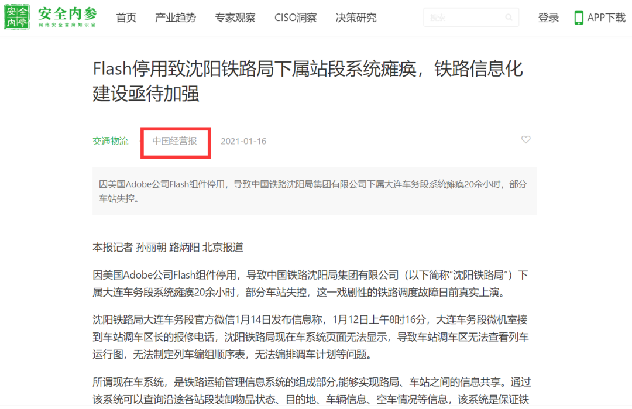Image resolution: width=632 pixels, height=409 pixels.
Task: Click the green phone APP icon
Action: 578,18
